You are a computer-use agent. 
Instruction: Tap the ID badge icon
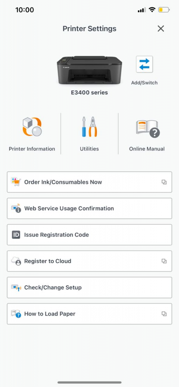(16, 235)
